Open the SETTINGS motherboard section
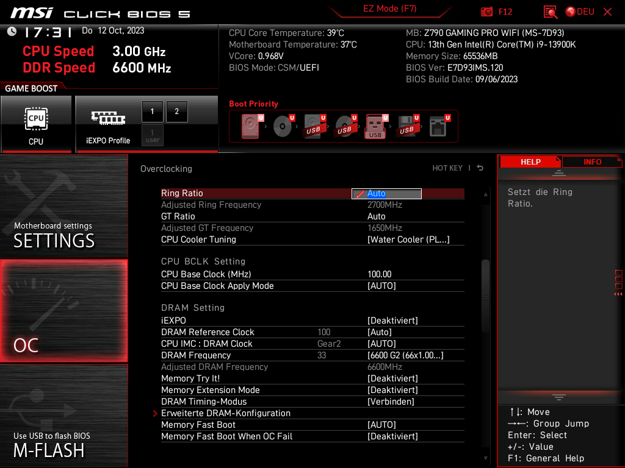 pyautogui.click(x=63, y=207)
